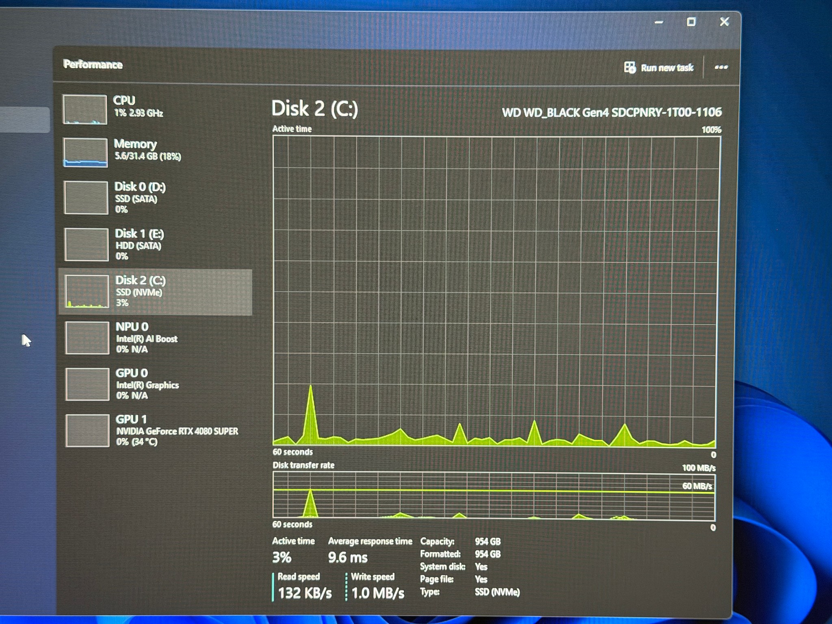This screenshot has width=832, height=624.
Task: Maximize the Task Manager window
Action: [x=691, y=22]
